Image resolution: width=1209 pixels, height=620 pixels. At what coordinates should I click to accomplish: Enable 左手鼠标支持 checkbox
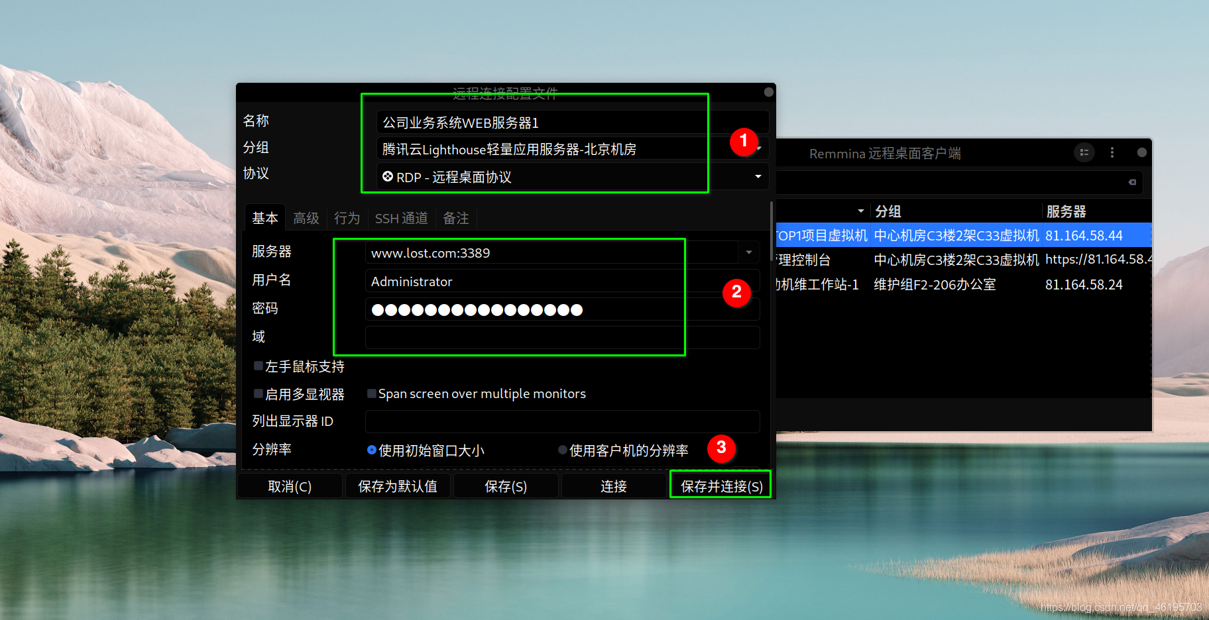coord(259,366)
